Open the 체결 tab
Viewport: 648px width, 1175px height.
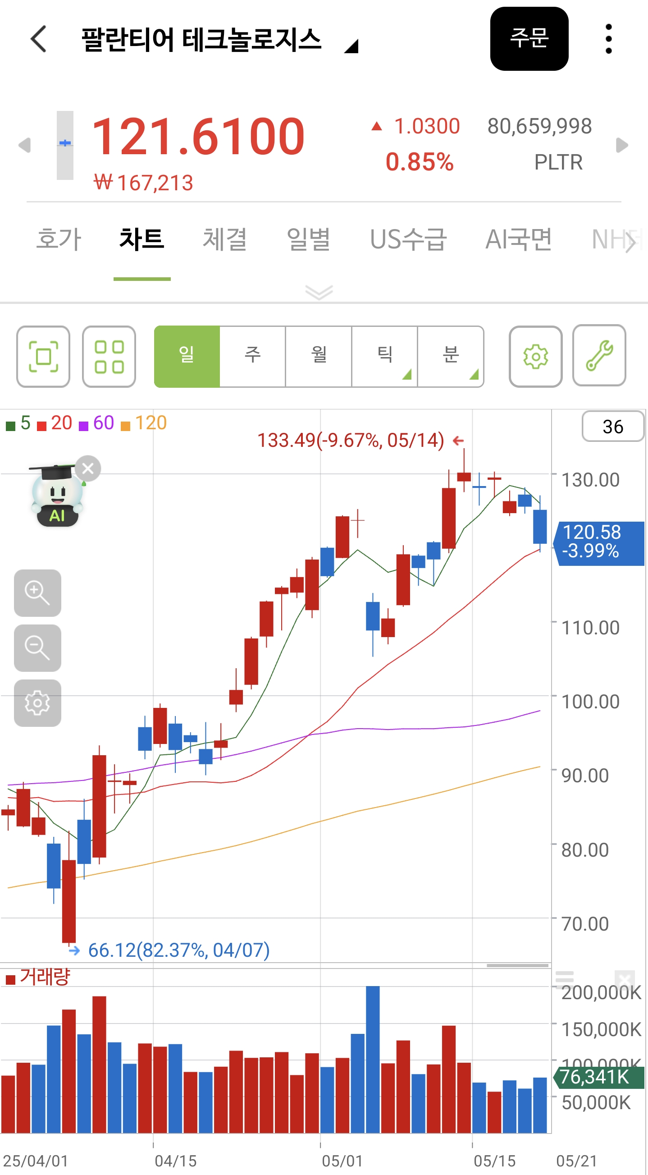pos(225,239)
